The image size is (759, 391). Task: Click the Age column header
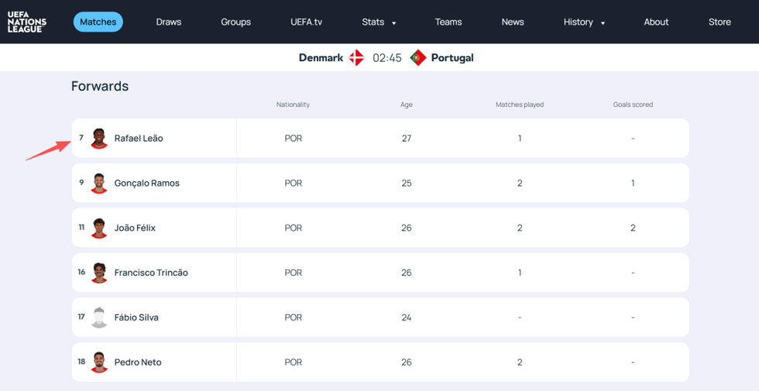407,105
